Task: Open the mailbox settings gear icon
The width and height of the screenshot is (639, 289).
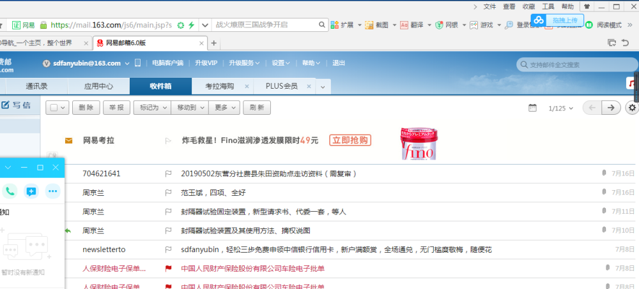Action: (x=632, y=107)
